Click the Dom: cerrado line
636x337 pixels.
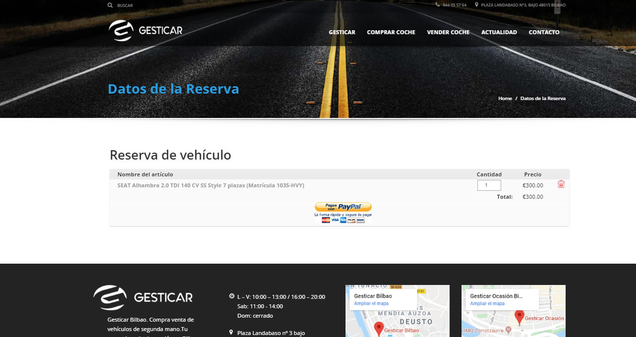pyautogui.click(x=255, y=316)
